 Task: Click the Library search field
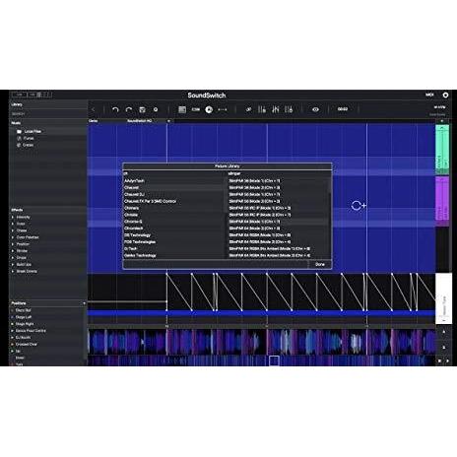tap(48, 114)
